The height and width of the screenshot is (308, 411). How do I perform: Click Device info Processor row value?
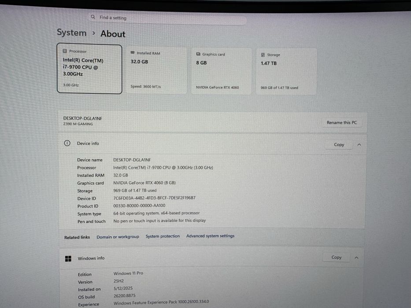point(163,168)
